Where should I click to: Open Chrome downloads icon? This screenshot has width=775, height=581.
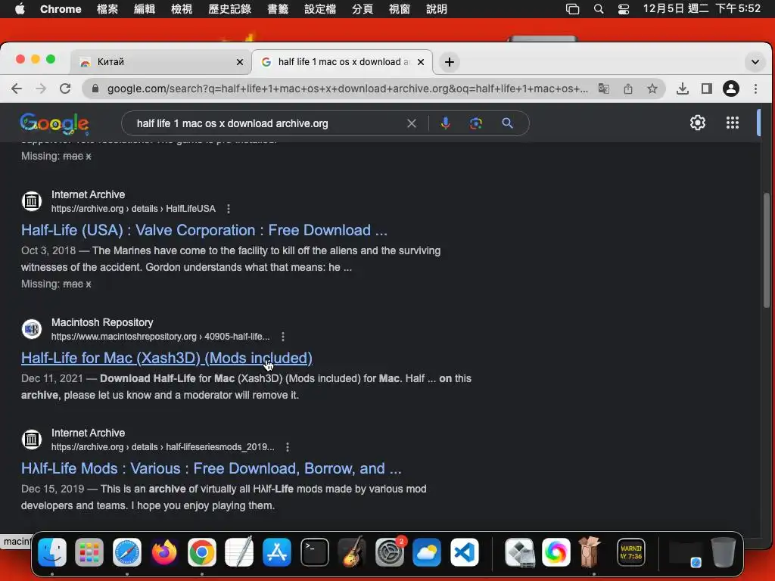point(683,89)
